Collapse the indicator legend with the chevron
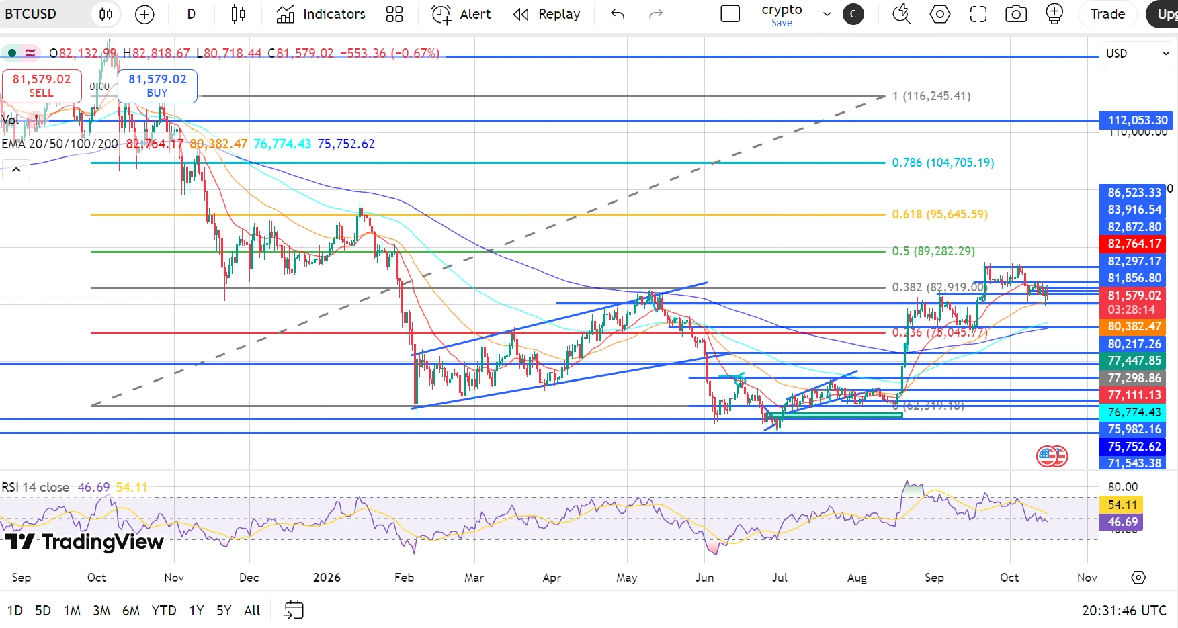 16,169
